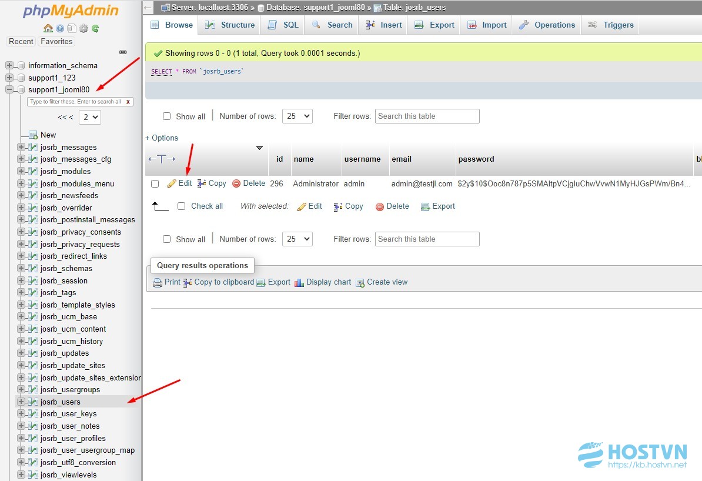This screenshot has width=702, height=481.
Task: Click admin@testjl.com email cell
Action: (422, 183)
